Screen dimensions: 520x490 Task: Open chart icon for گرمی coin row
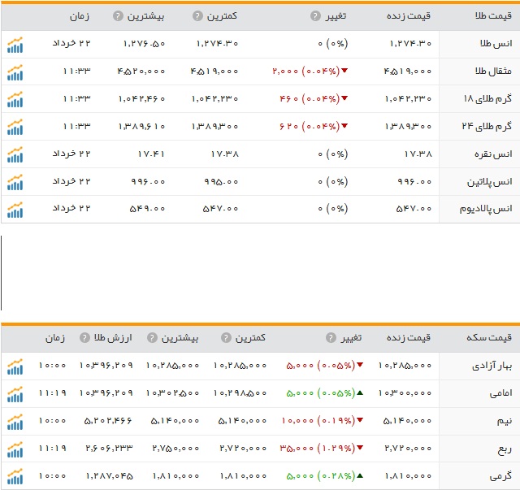tap(15, 477)
